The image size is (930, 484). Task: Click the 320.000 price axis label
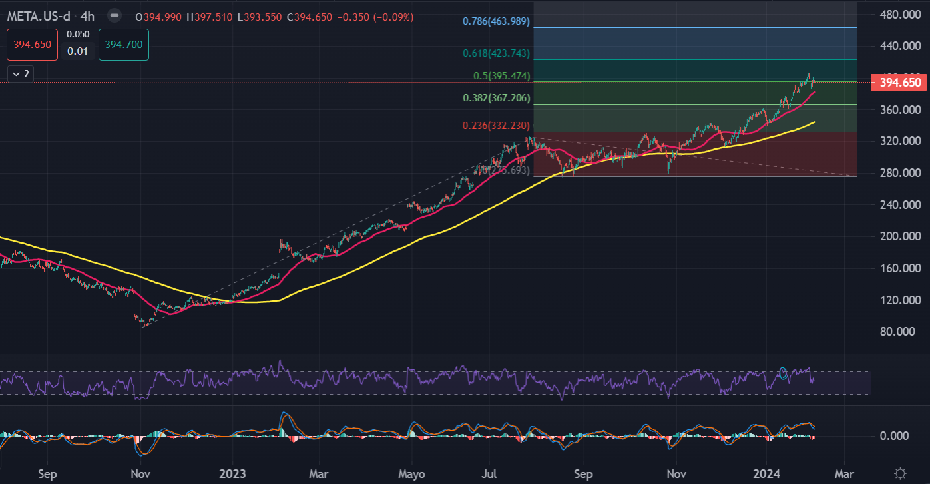pyautogui.click(x=900, y=141)
